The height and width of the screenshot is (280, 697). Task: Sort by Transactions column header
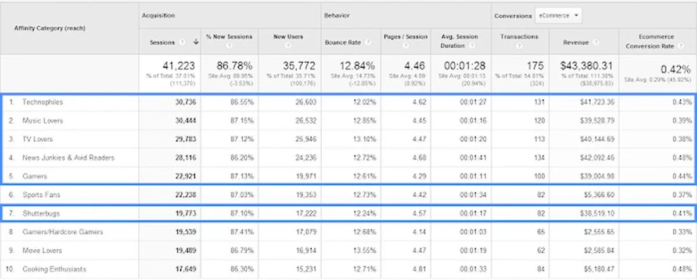pos(519,37)
